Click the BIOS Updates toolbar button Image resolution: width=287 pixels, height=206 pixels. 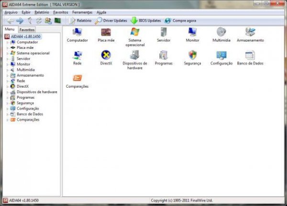point(146,21)
